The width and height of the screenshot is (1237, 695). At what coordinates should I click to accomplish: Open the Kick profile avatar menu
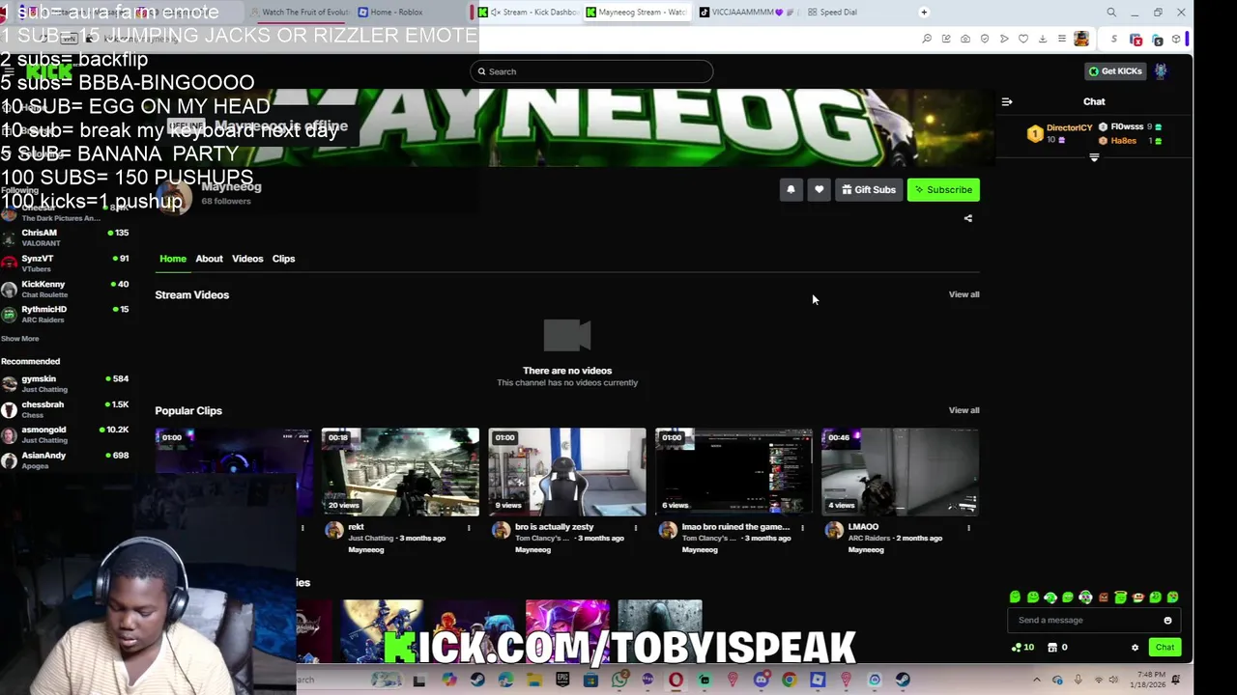pos(1161,71)
